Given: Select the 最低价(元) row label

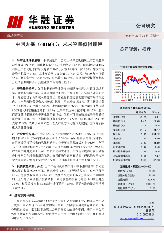Looking at the screenshot, I should (x=119, y=126).
